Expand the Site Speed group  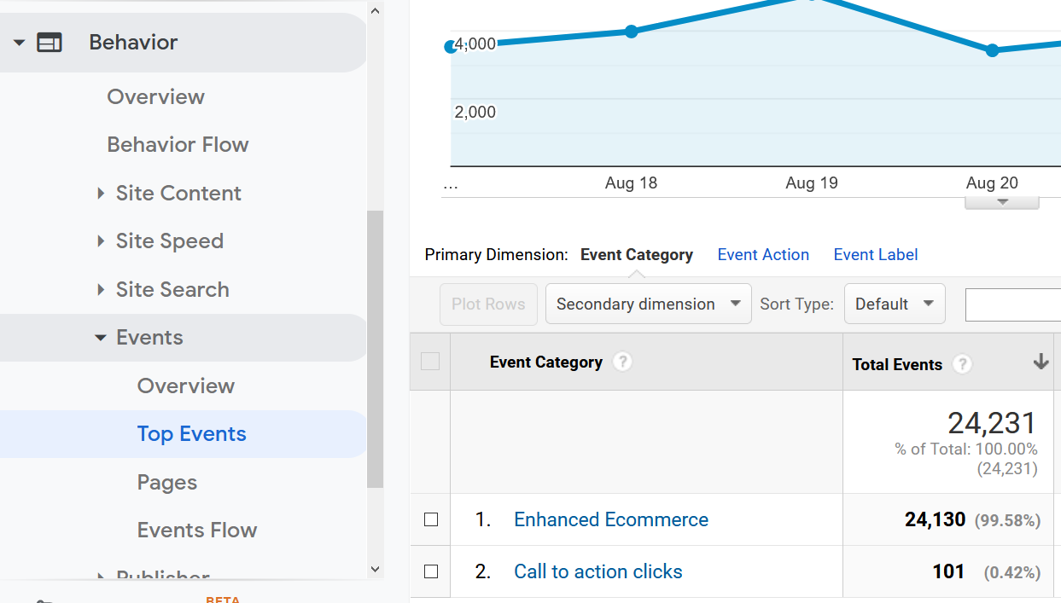point(160,241)
